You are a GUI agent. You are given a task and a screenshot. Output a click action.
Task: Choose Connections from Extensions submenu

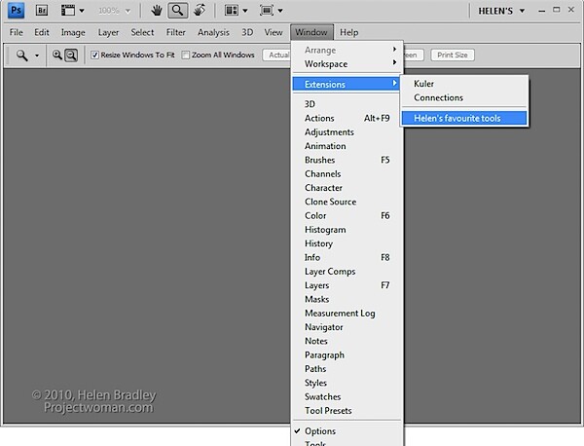point(464,97)
